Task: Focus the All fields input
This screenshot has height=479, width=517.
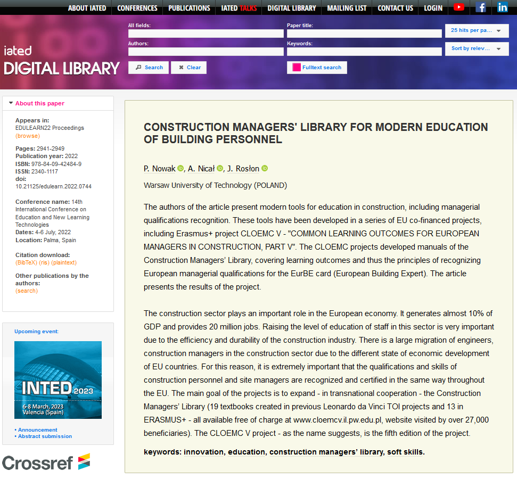Action: pos(206,34)
